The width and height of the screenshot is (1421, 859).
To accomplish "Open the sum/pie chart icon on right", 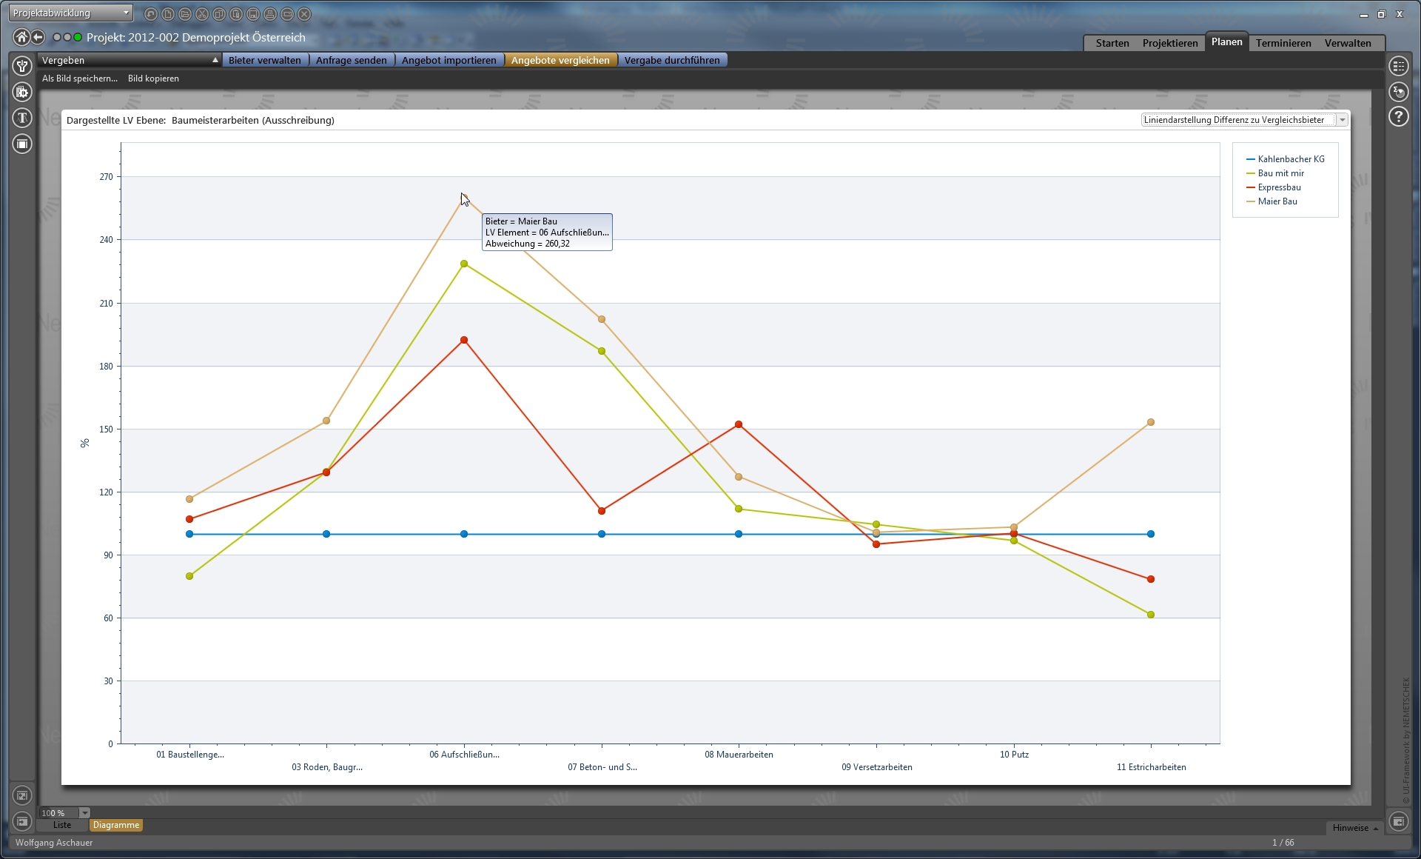I will tap(1398, 92).
